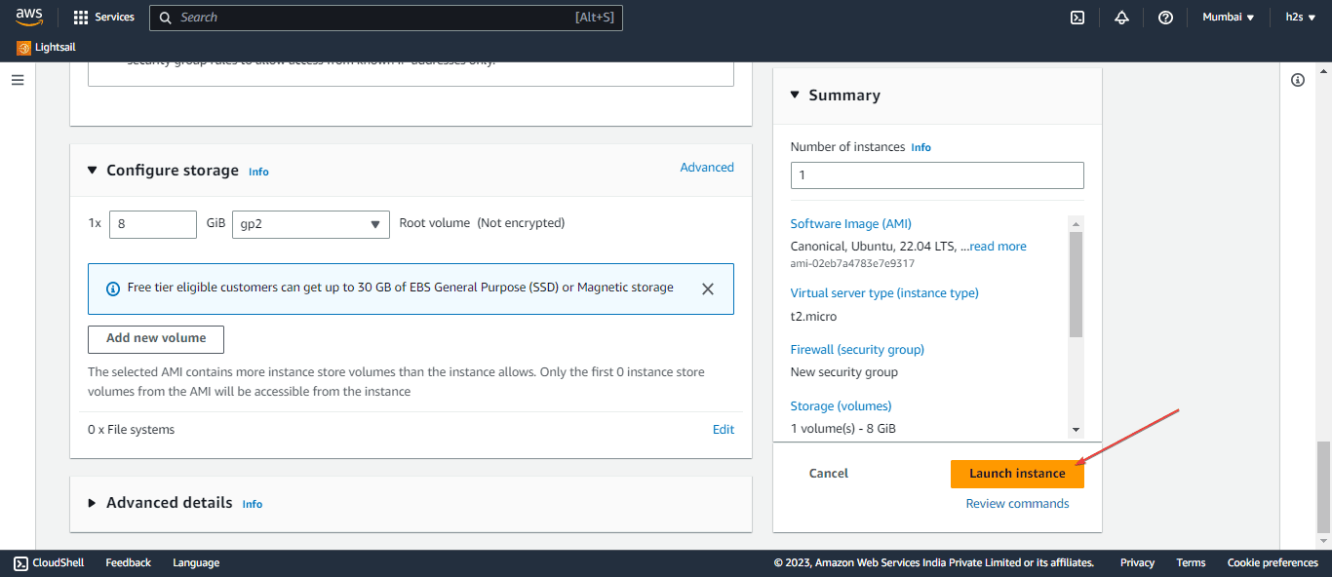Cancel the instance launch
The width and height of the screenshot is (1332, 577).
coord(829,474)
